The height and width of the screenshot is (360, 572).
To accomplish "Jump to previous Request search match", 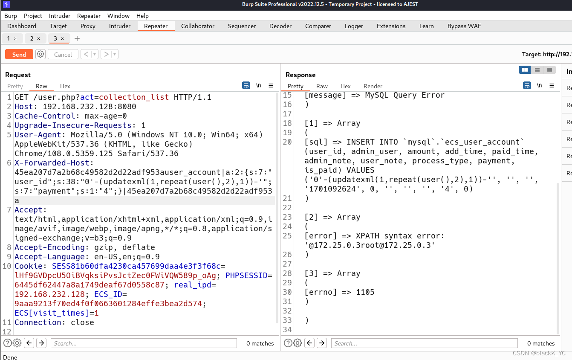I will click(x=29, y=343).
